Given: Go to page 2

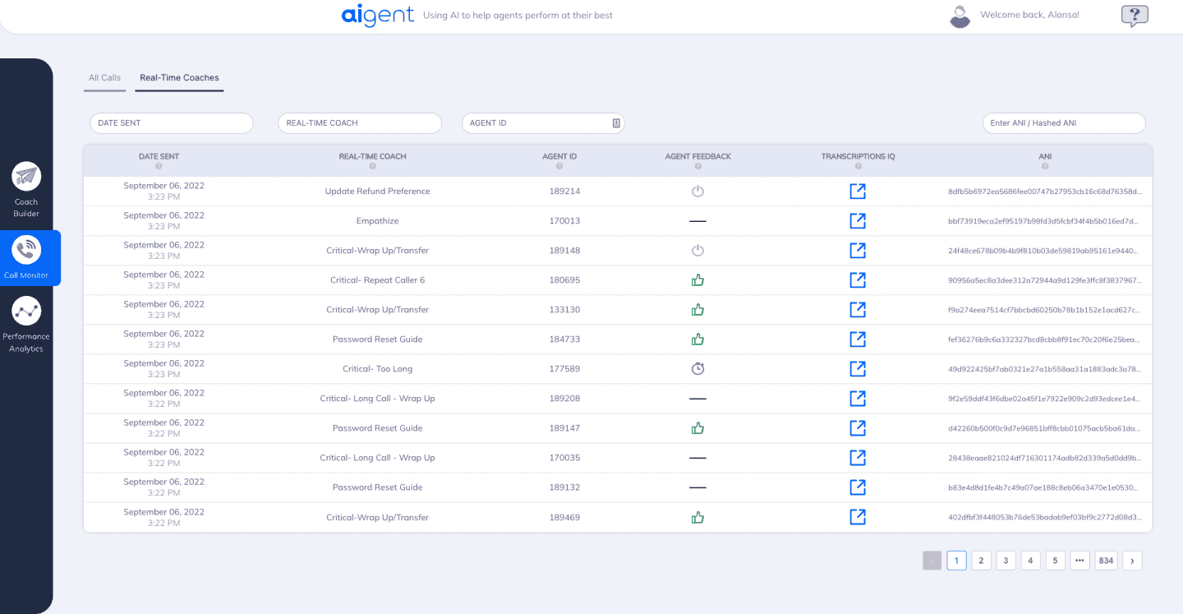Looking at the screenshot, I should (981, 561).
